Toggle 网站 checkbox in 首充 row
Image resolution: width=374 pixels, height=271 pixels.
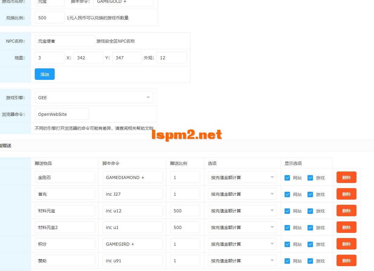(287, 194)
